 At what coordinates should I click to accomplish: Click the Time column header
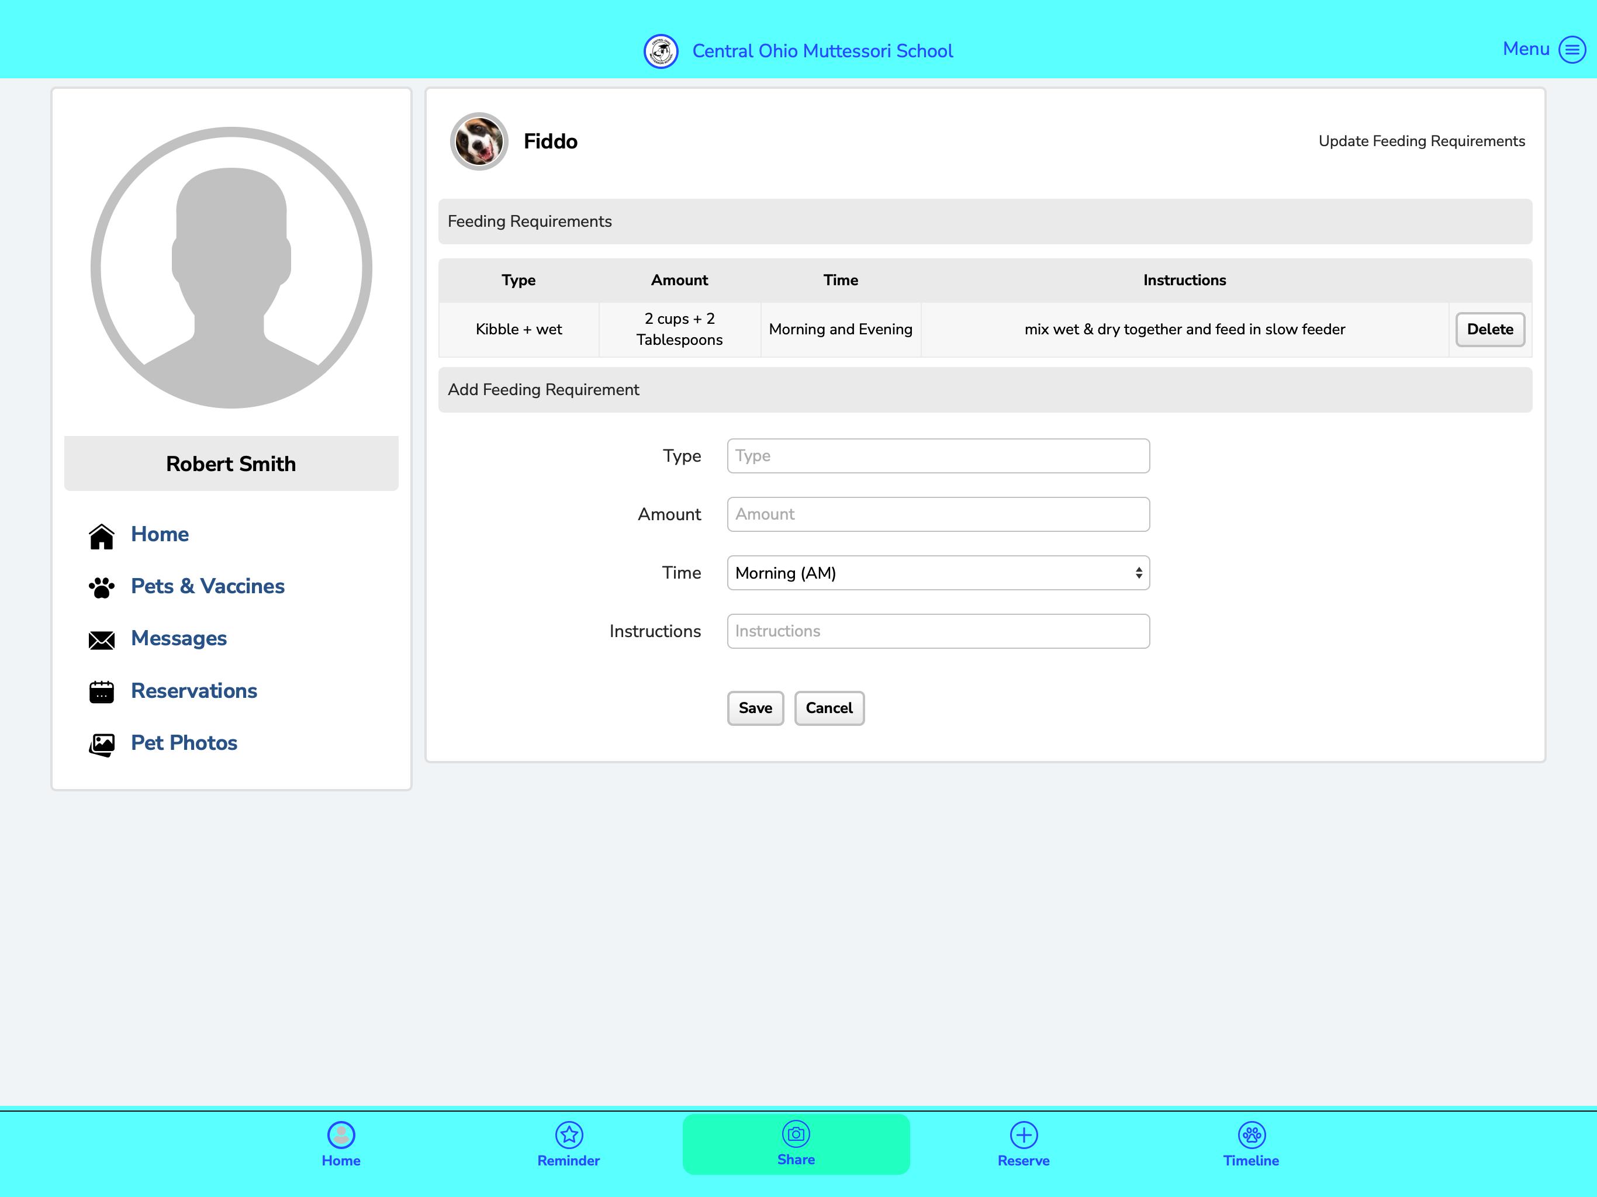tap(841, 280)
